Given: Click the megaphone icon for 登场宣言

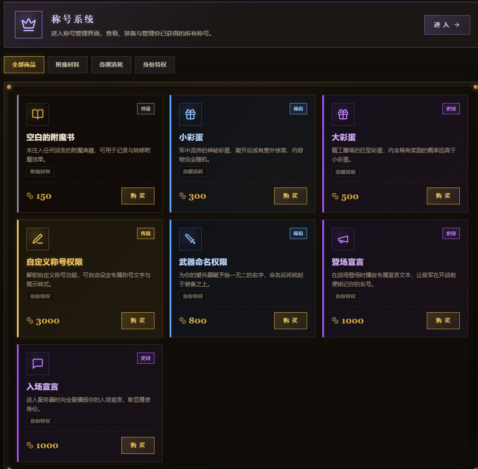Looking at the screenshot, I should pos(343,239).
